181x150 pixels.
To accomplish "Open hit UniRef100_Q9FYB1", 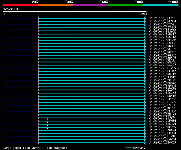I will point(162,18).
